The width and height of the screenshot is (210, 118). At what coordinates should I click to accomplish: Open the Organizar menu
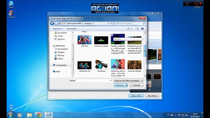[x=57, y=29]
